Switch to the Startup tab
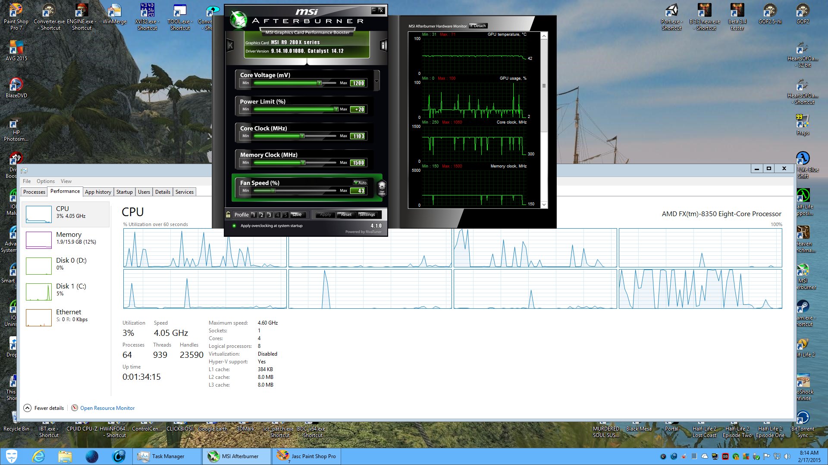The height and width of the screenshot is (465, 828). pyautogui.click(x=124, y=192)
